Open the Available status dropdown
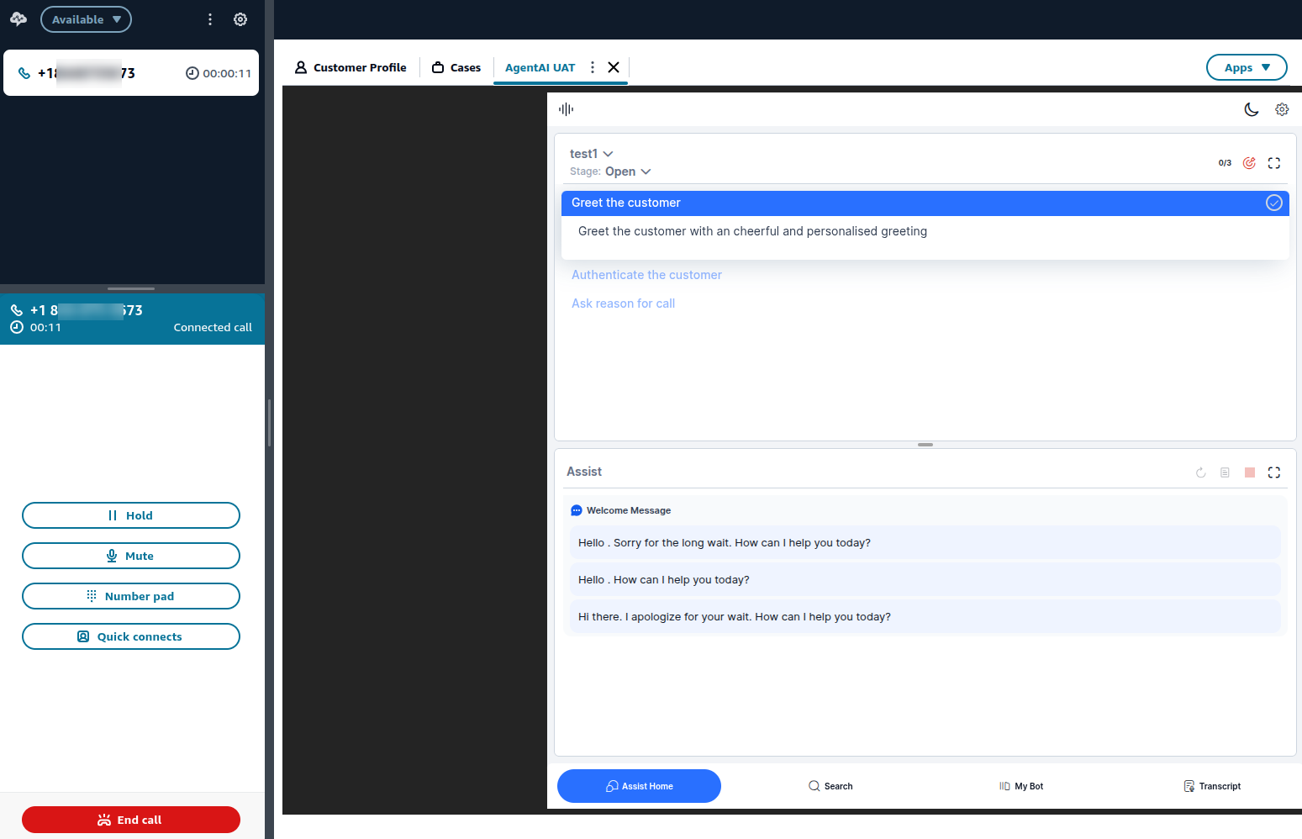This screenshot has height=839, width=1302. [86, 19]
